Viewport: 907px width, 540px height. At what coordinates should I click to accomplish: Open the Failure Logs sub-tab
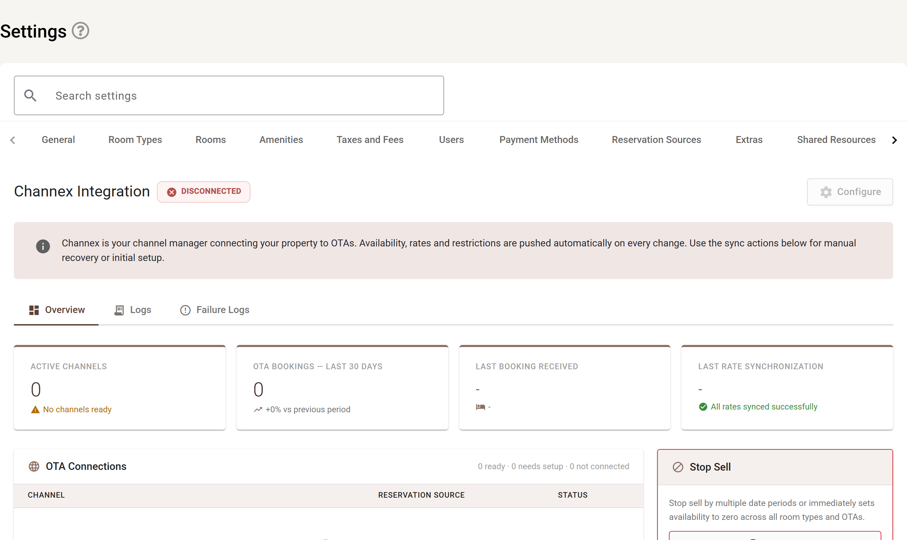(x=215, y=310)
